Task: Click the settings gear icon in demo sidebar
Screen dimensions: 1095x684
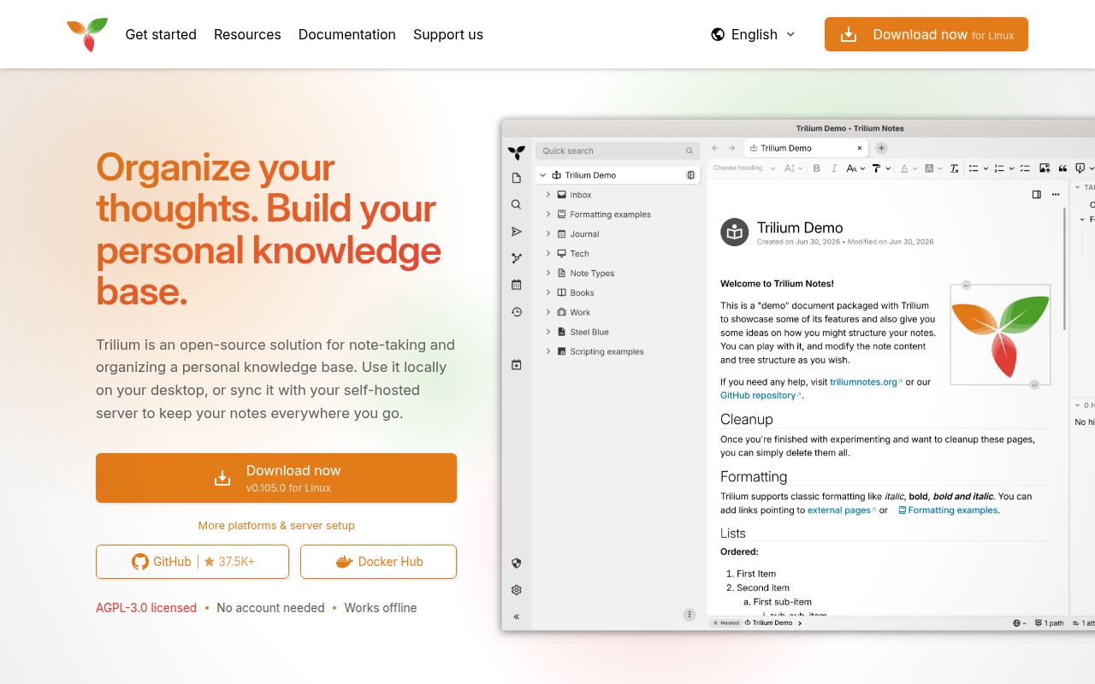Action: tap(516, 590)
